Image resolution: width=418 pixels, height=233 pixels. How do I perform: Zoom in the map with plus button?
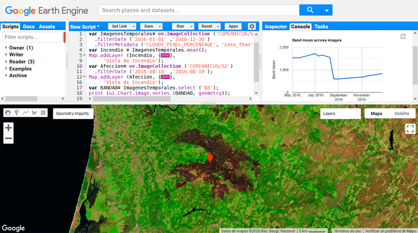coord(8,128)
